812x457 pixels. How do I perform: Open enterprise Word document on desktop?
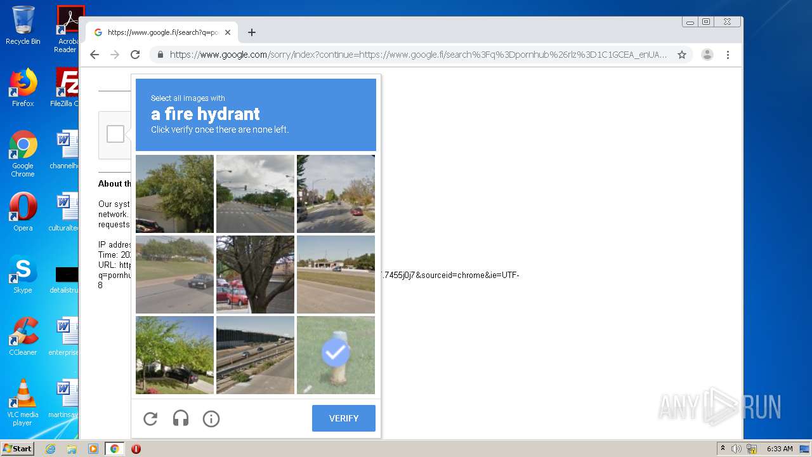click(65, 336)
